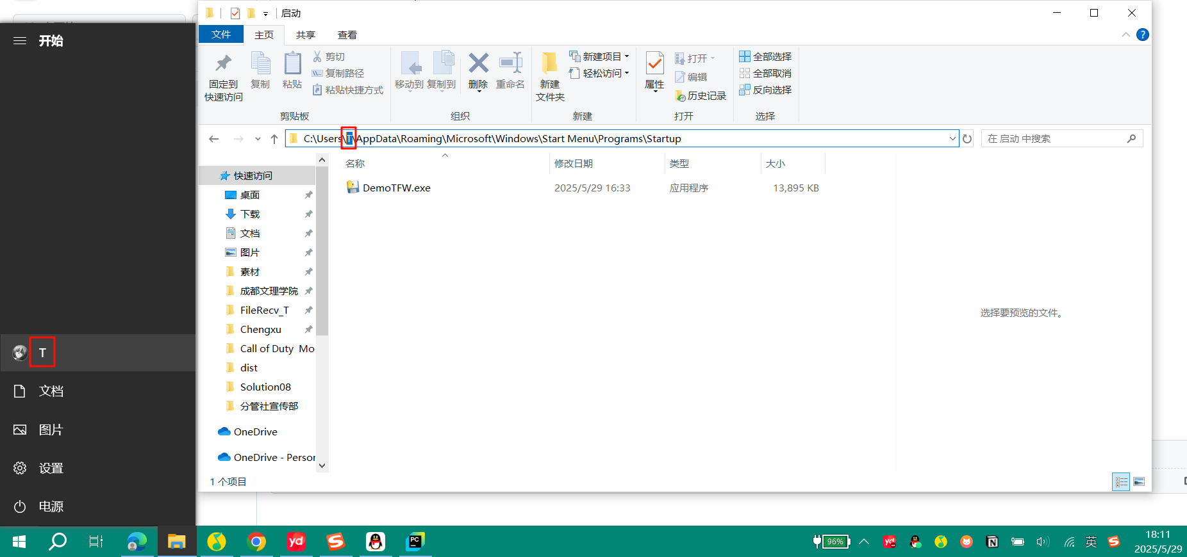This screenshot has width=1187, height=557.
Task: Choose Select none (全部取消)
Action: coord(765,73)
